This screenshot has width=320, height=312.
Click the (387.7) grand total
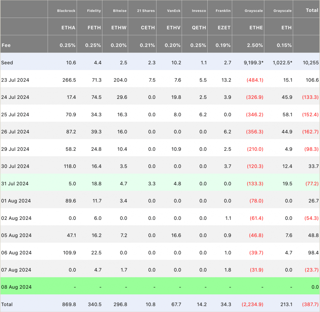[310, 304]
